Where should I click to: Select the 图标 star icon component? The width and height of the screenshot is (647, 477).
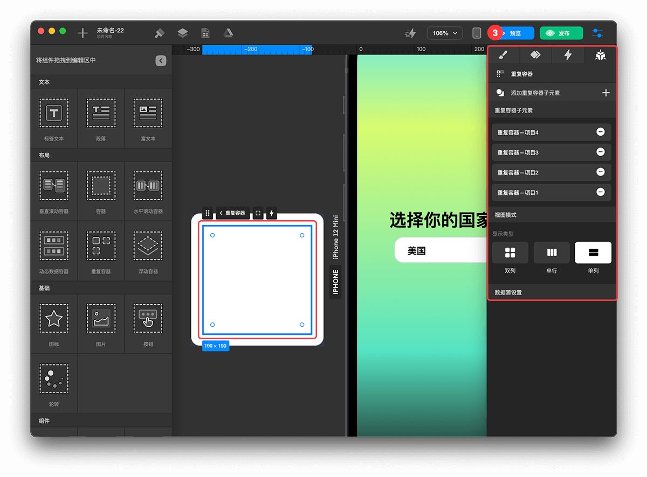point(54,324)
